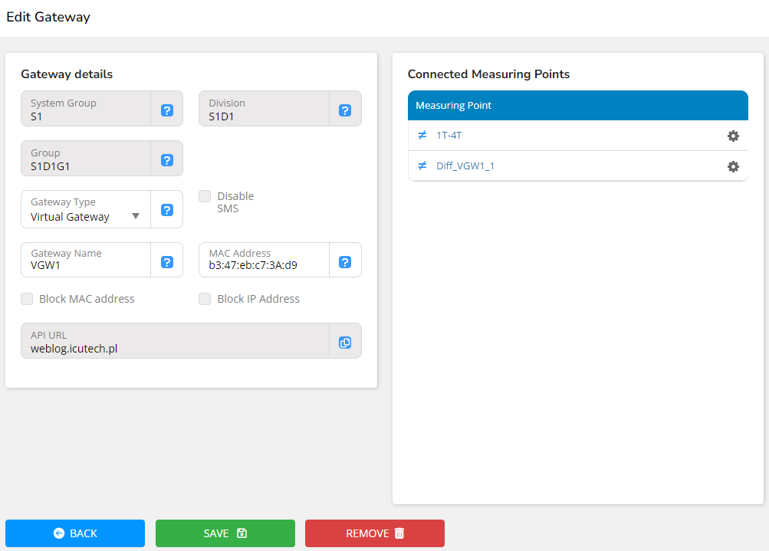769x551 pixels.
Task: Open settings gear for Diff_VGW1_1
Action: coord(733,166)
